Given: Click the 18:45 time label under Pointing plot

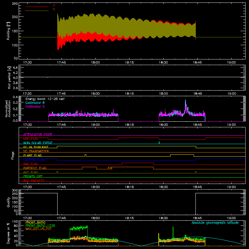Looking at the screenshot, I should click(197, 63).
